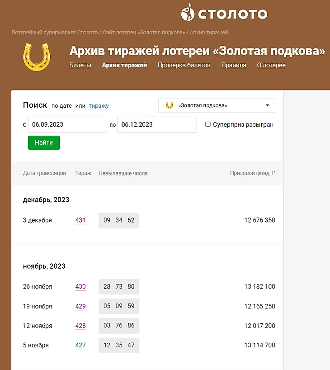Go to «Лотерейный супермаркет Столото» breadcrumb

pyautogui.click(x=54, y=33)
